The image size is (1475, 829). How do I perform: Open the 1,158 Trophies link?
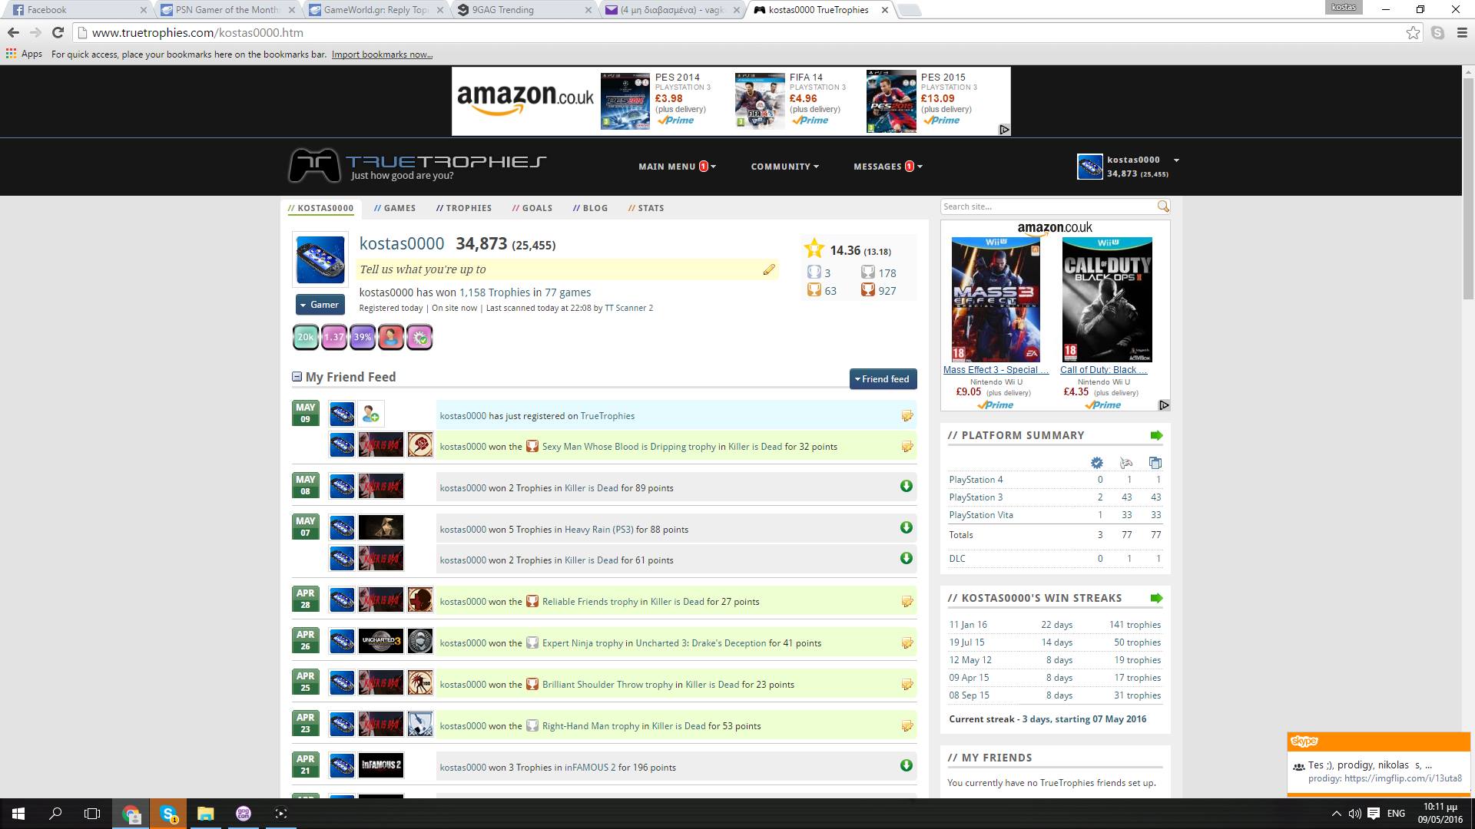495,292
